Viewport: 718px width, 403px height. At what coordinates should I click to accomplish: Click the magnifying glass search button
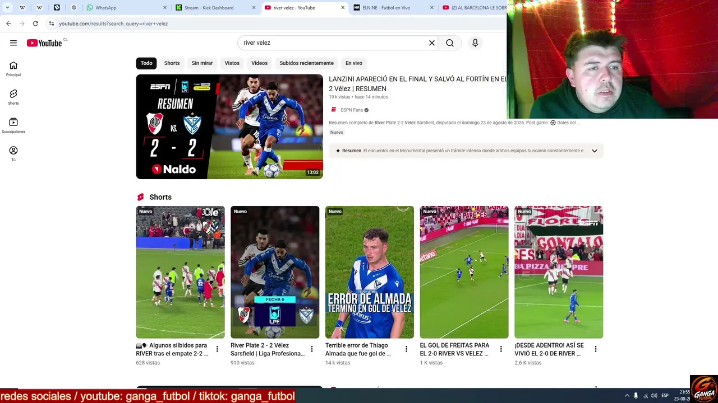(450, 43)
